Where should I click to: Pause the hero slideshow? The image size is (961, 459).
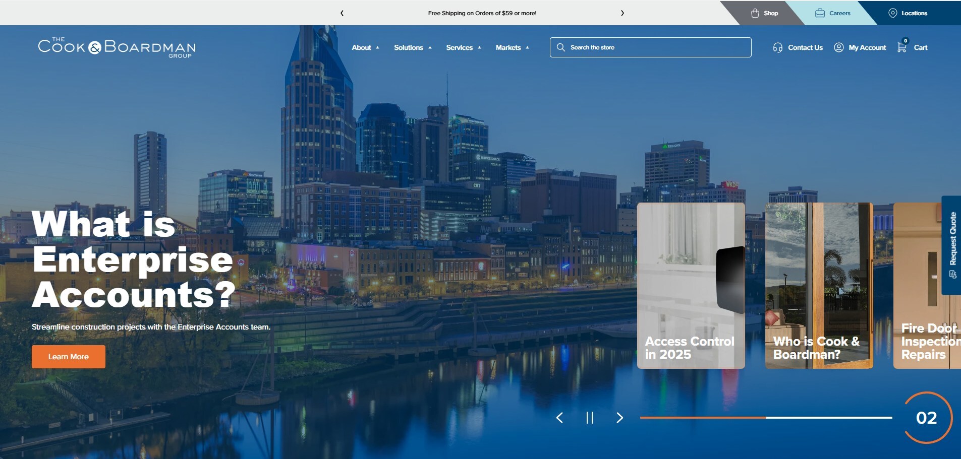click(589, 418)
